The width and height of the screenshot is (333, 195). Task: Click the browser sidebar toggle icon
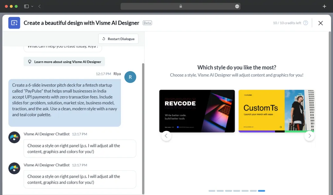[x=26, y=6]
